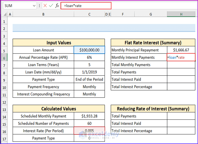Image resolution: width=198 pixels, height=144 pixels.
Task: Click the Monthly Principal Repayment label
Action: 139,50
